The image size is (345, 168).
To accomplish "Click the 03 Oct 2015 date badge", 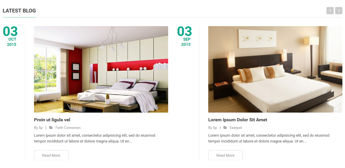I will (10, 36).
